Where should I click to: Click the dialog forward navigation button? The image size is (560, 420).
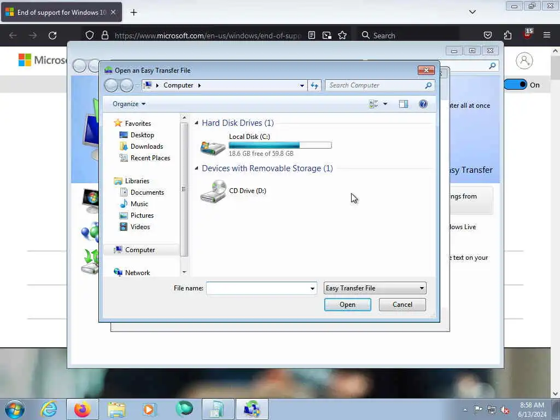tap(126, 85)
